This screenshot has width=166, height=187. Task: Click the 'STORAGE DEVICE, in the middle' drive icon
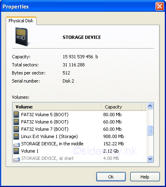(x=17, y=144)
